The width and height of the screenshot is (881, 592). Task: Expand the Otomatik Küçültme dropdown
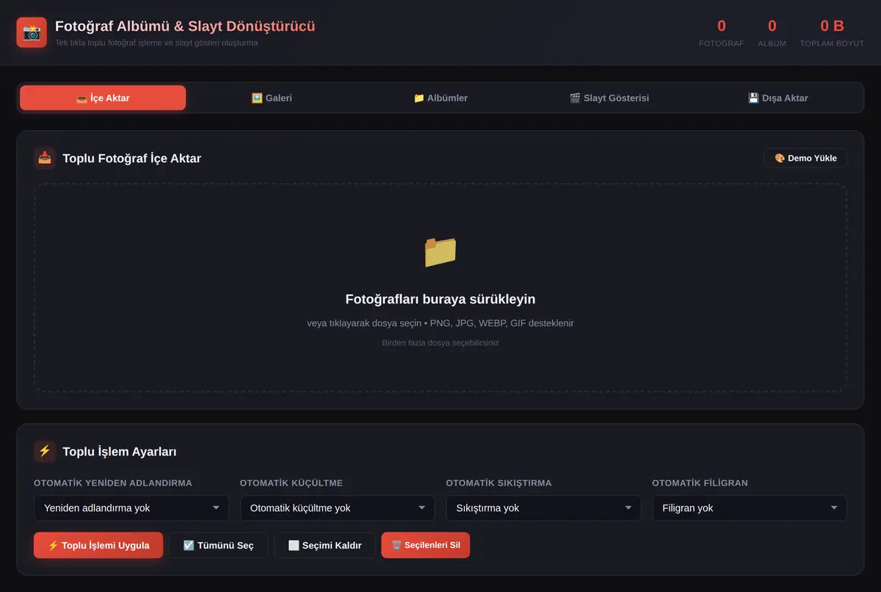click(x=338, y=508)
